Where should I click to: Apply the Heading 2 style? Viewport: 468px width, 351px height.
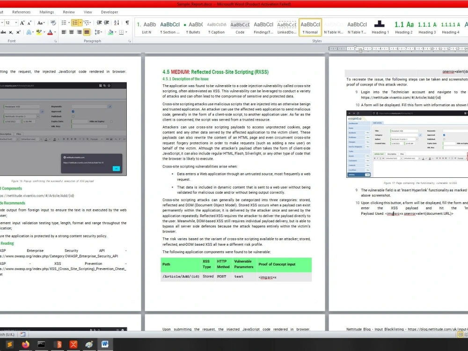coord(403,28)
